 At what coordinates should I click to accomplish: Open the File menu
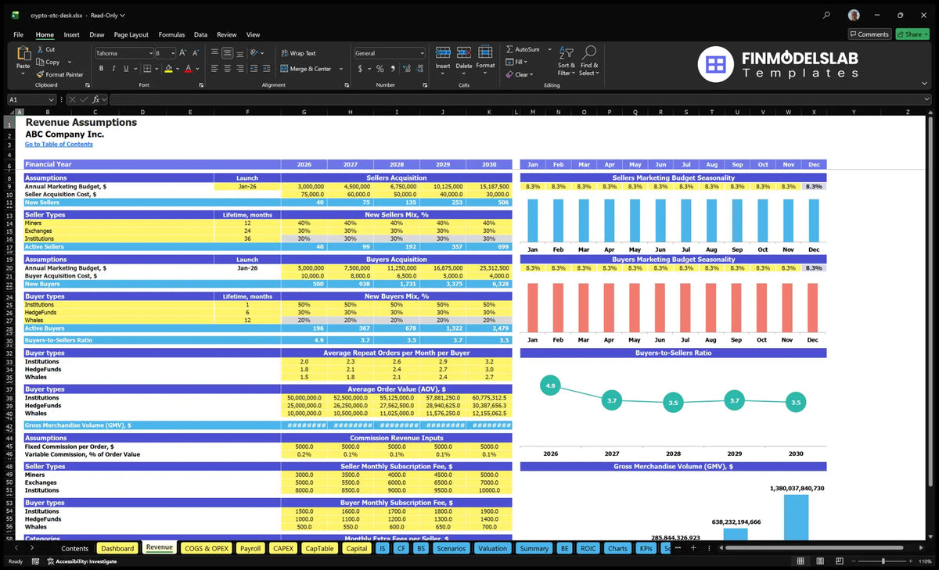pos(18,34)
